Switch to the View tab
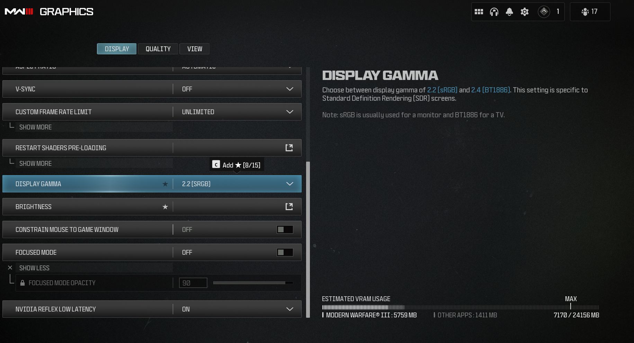The image size is (634, 343). click(x=195, y=49)
